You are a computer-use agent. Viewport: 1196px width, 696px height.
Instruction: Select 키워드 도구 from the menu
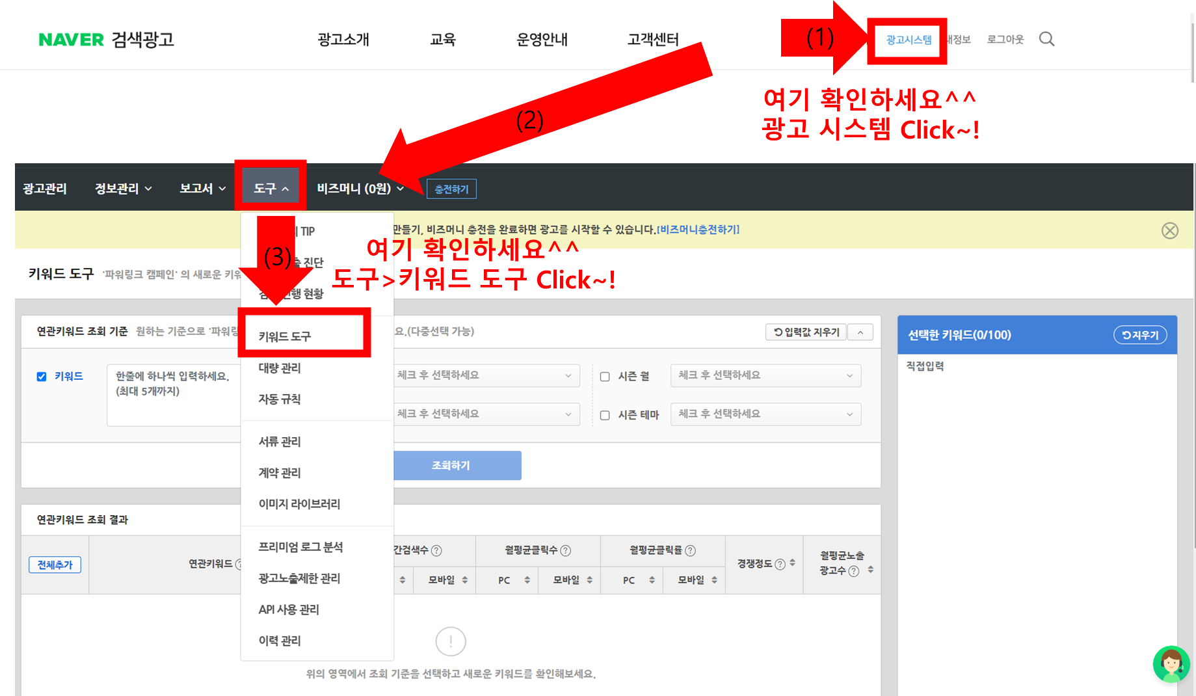click(x=285, y=336)
